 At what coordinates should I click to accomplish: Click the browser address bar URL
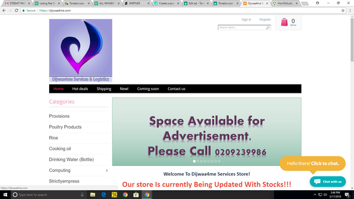pos(55,11)
